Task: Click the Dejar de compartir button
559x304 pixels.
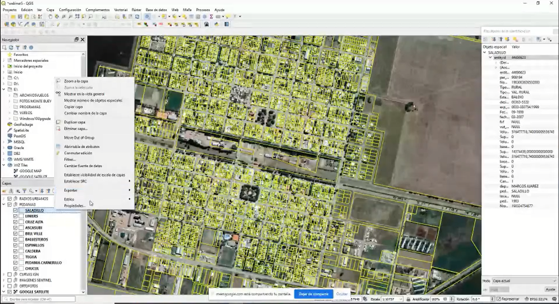Action: pyautogui.click(x=314, y=294)
